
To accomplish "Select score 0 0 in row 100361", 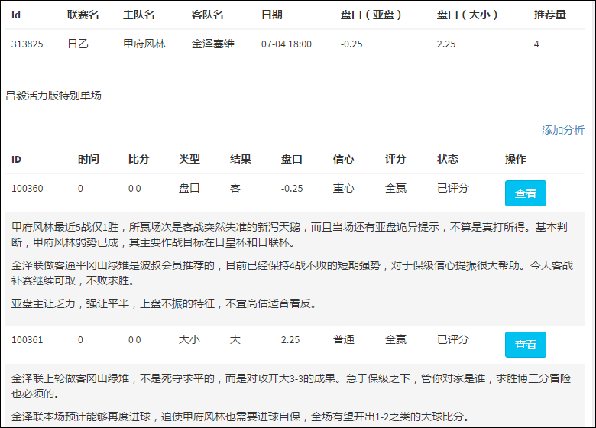I will [x=134, y=340].
